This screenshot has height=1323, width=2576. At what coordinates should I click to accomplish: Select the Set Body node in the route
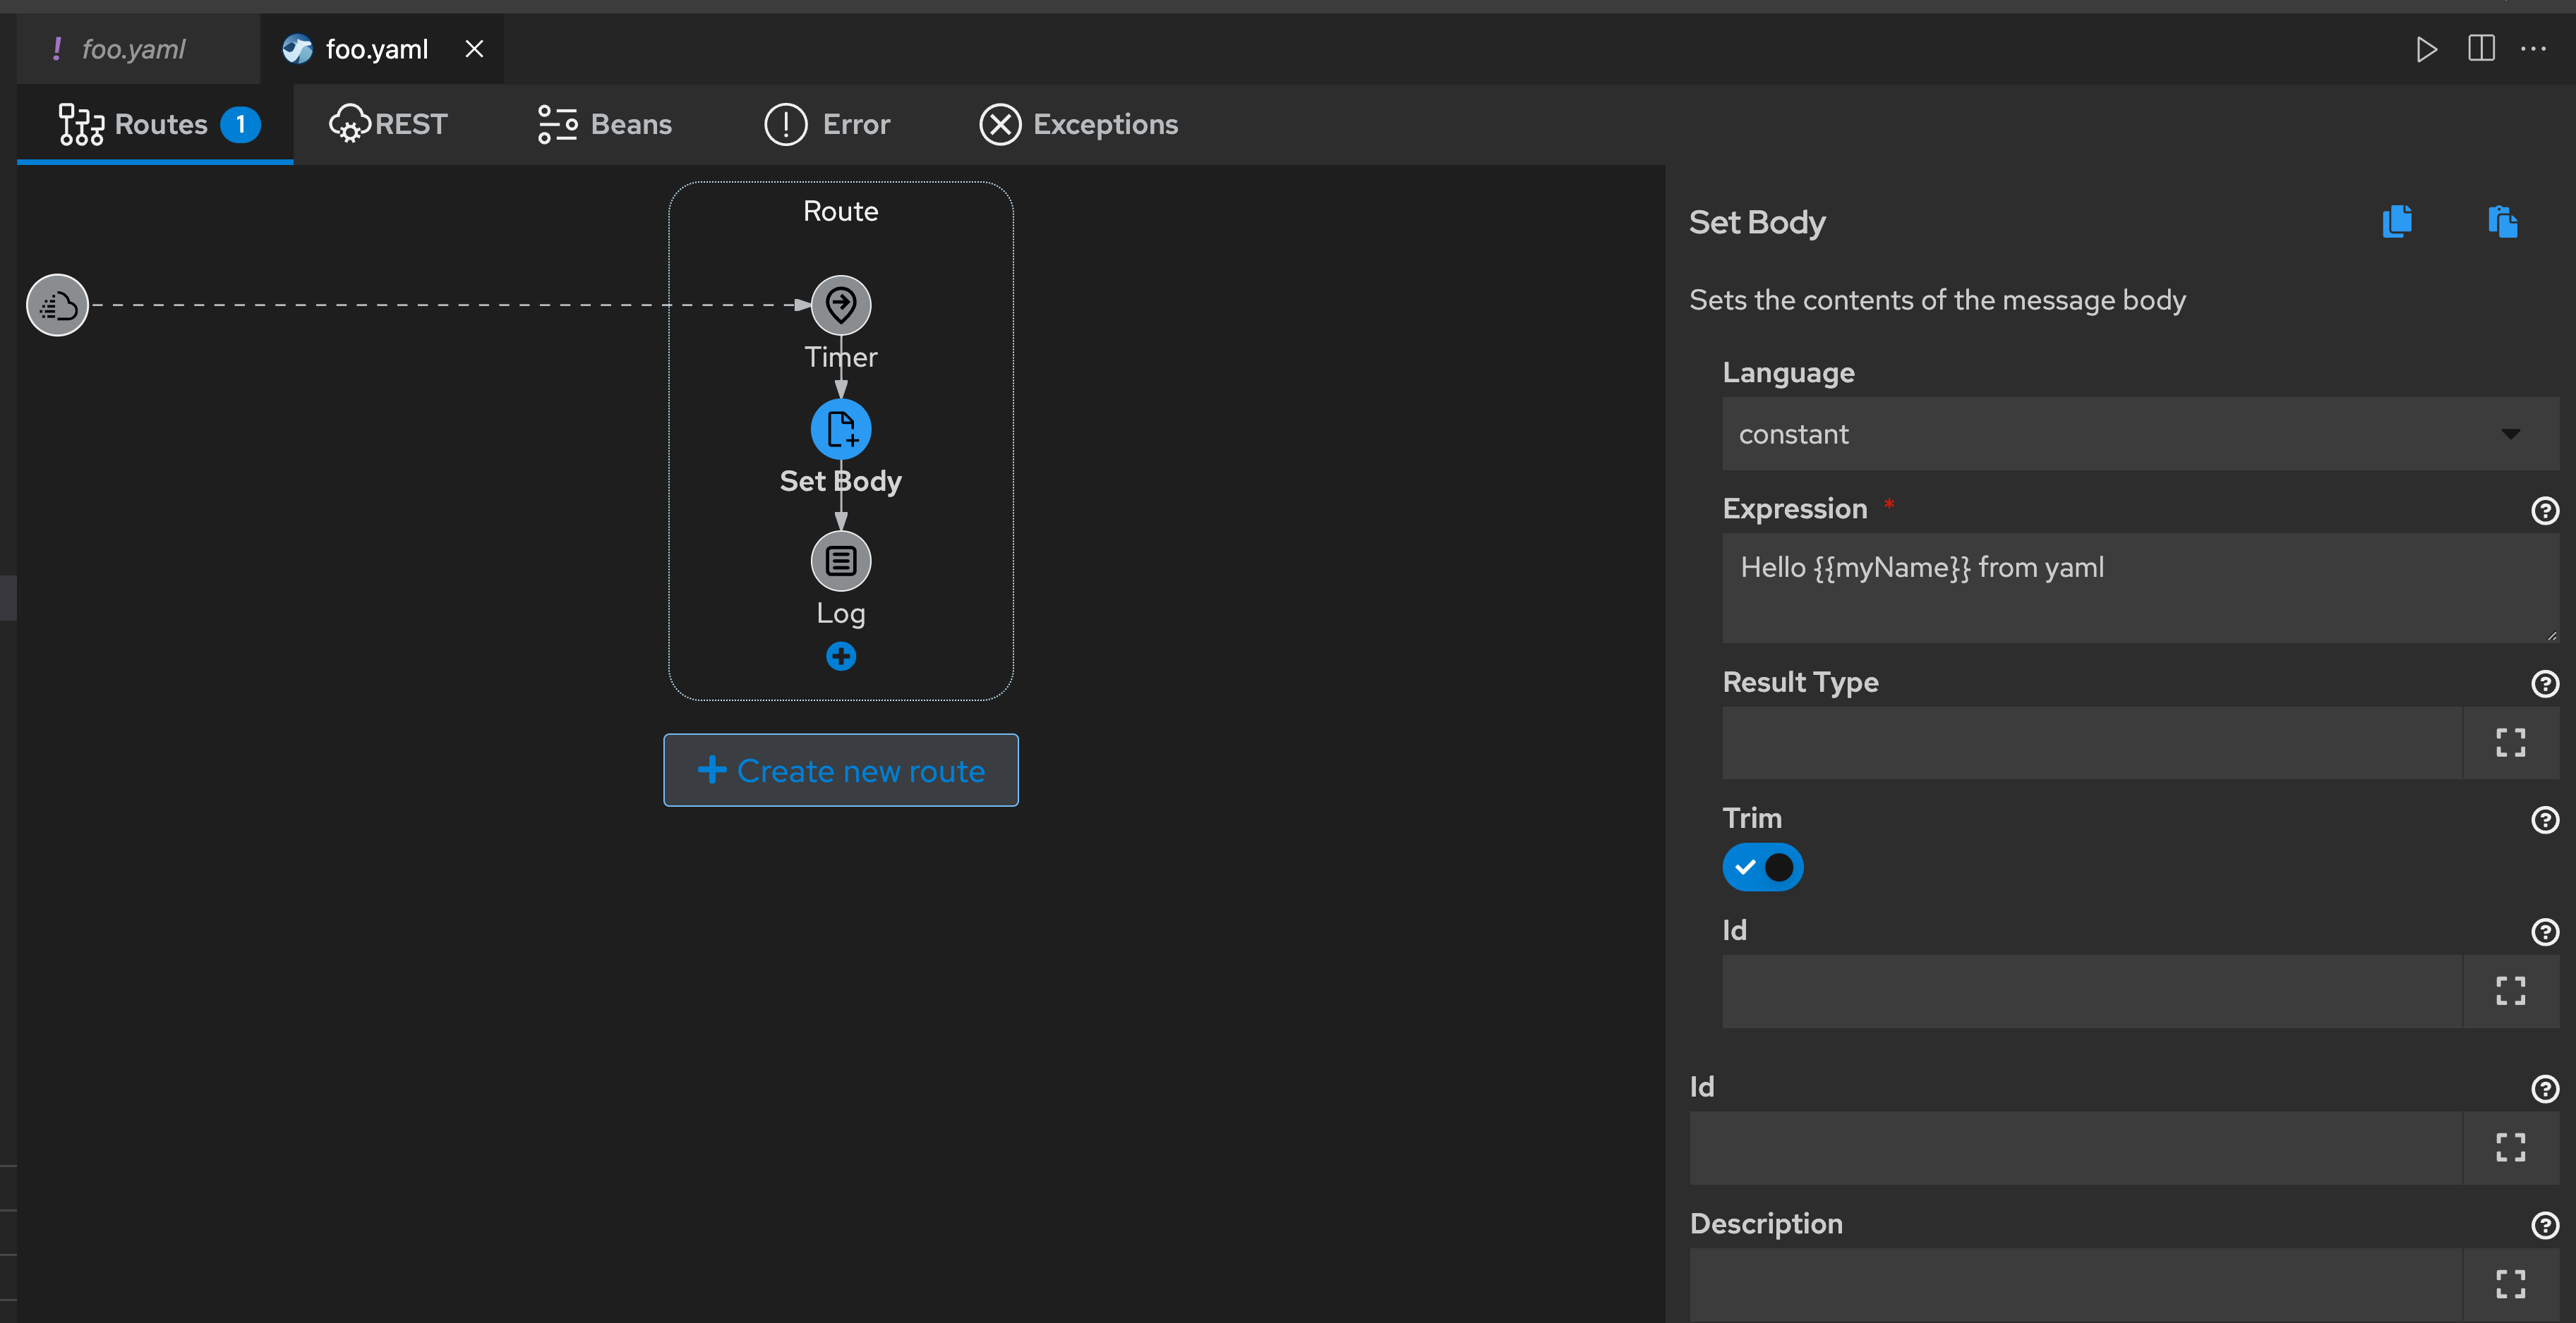(x=840, y=429)
